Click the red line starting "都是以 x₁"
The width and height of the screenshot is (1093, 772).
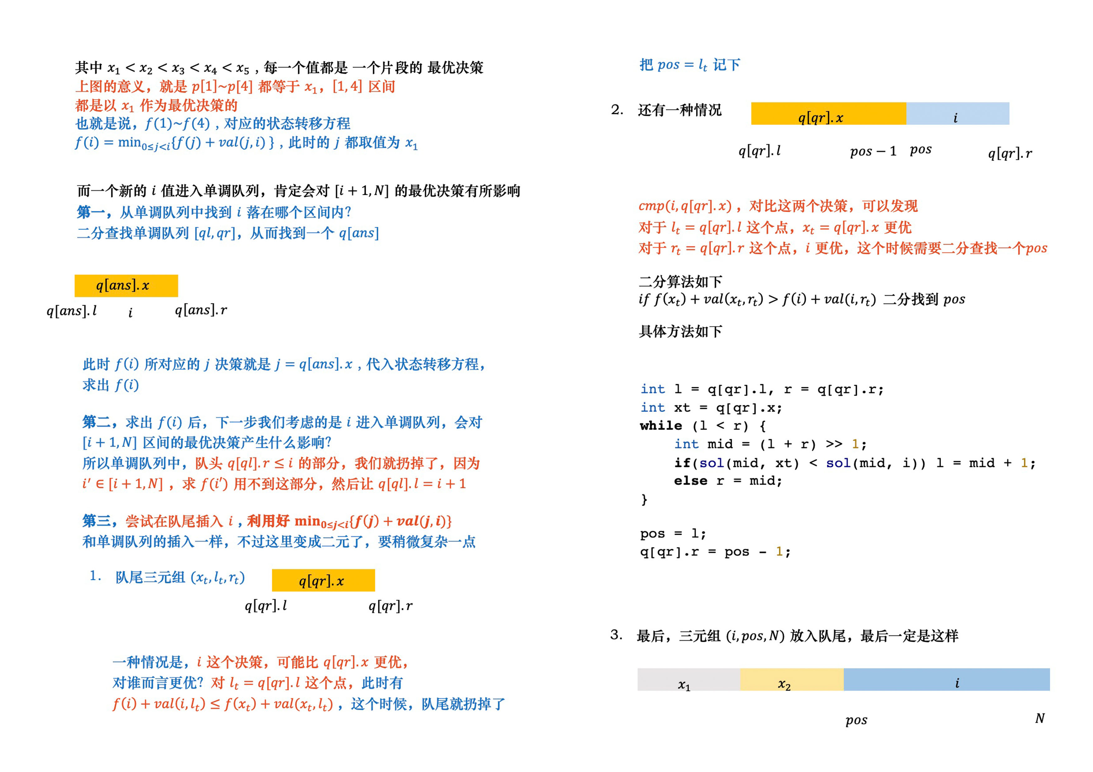tap(156, 106)
